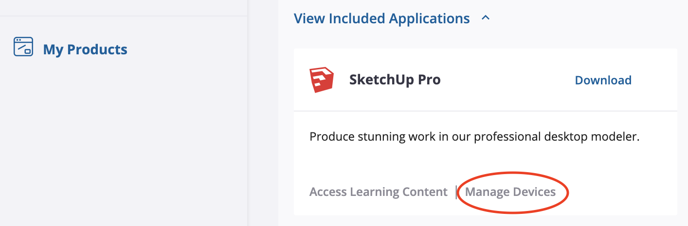Collapse the included applications chevron arrow
Screen dimensions: 688x226
(x=485, y=18)
